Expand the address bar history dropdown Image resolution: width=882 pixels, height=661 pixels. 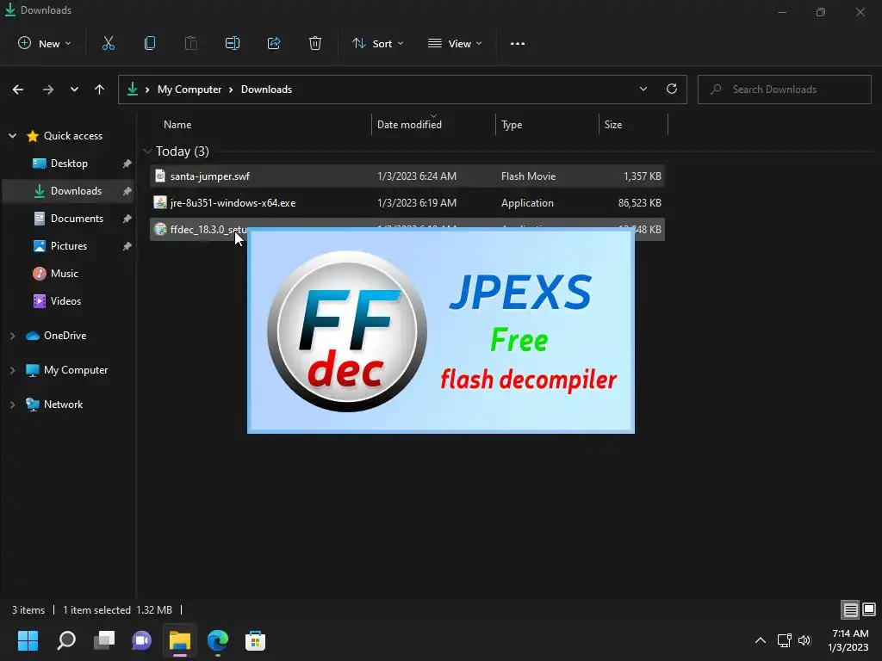pyautogui.click(x=643, y=89)
